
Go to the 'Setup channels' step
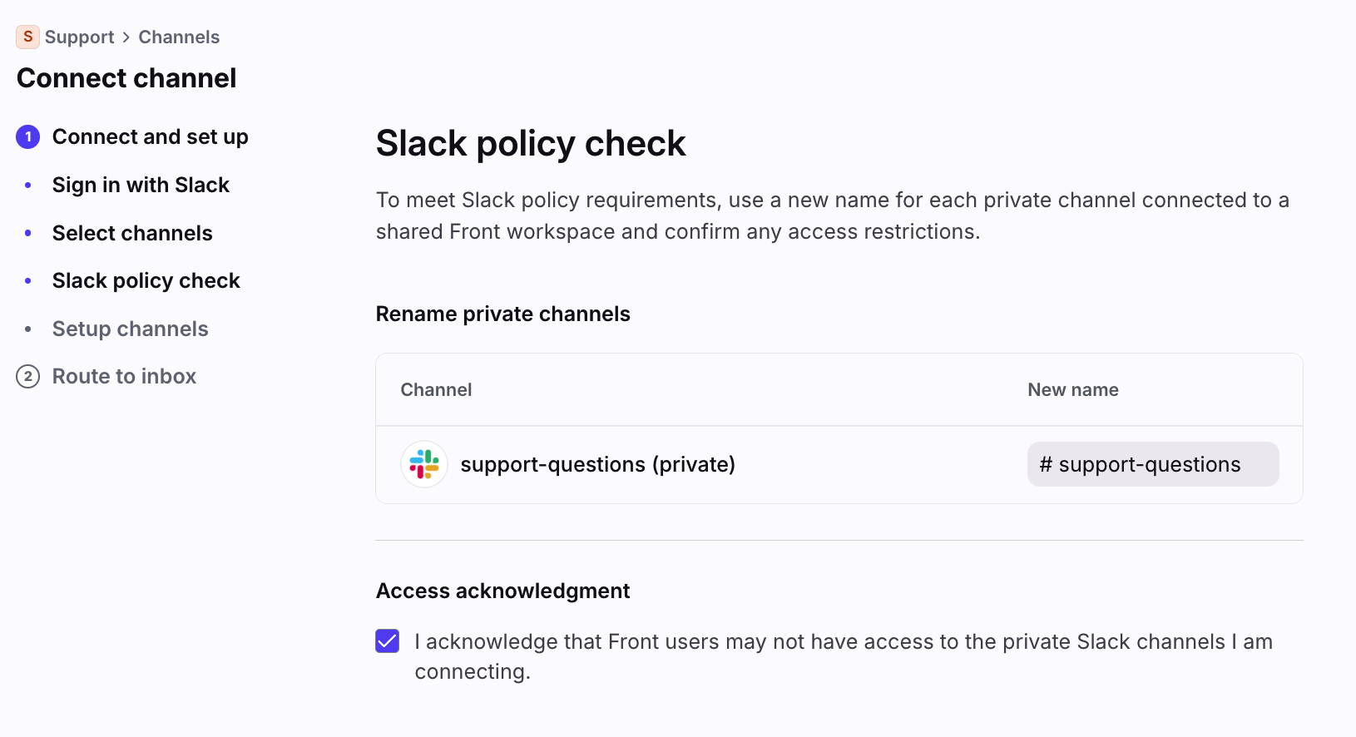click(x=130, y=329)
